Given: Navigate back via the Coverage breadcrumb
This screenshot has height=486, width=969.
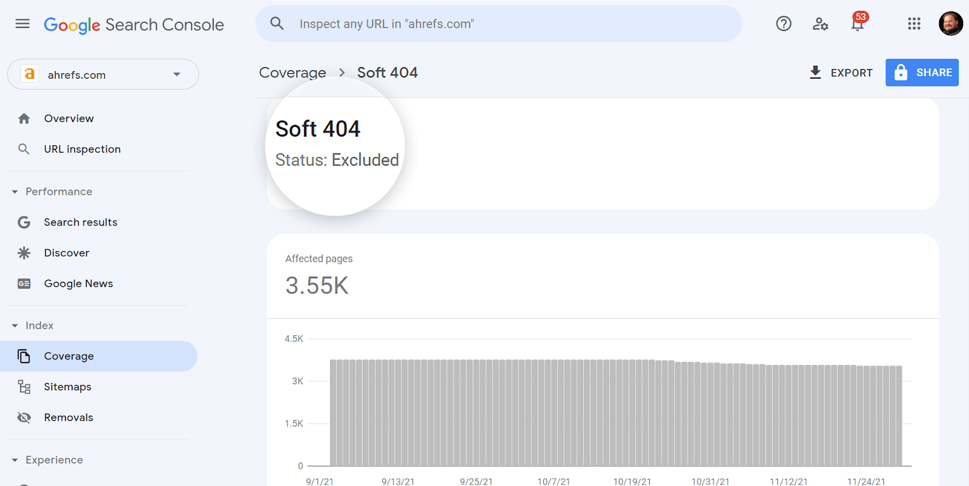Looking at the screenshot, I should [293, 72].
